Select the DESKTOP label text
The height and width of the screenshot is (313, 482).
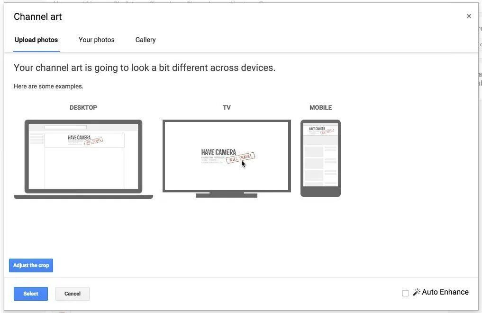click(x=83, y=108)
